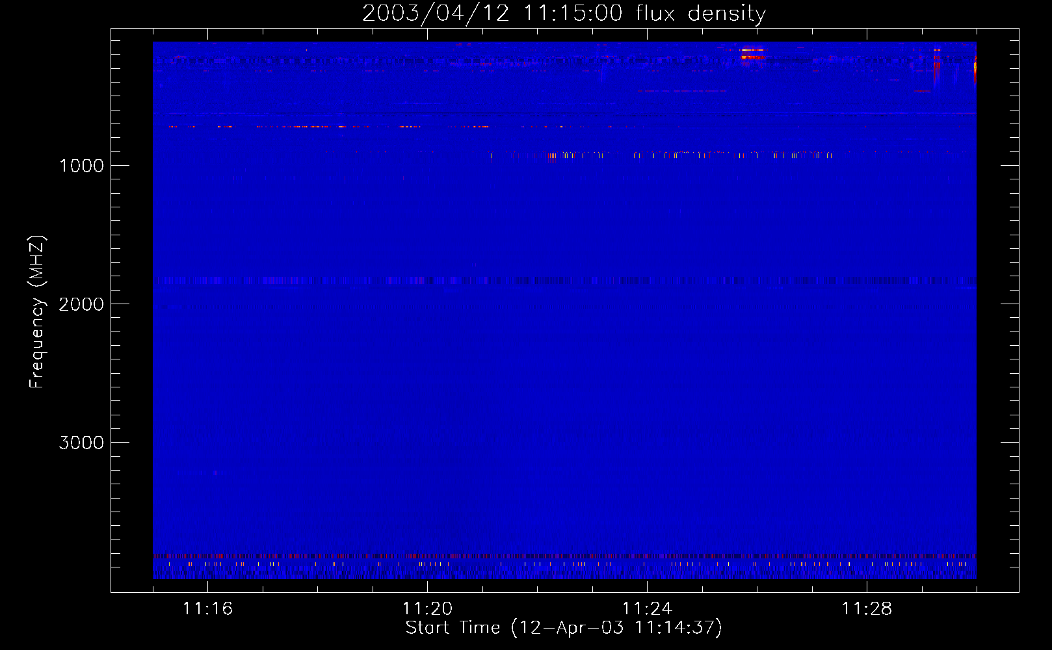Viewport: 1052px width, 650px height.
Task: Click the 3000 frequency tick label
Action: [x=81, y=443]
